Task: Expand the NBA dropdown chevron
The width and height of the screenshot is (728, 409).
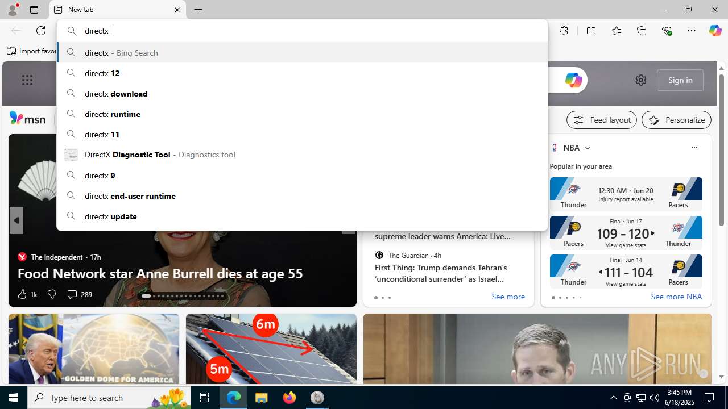Action: 588,148
